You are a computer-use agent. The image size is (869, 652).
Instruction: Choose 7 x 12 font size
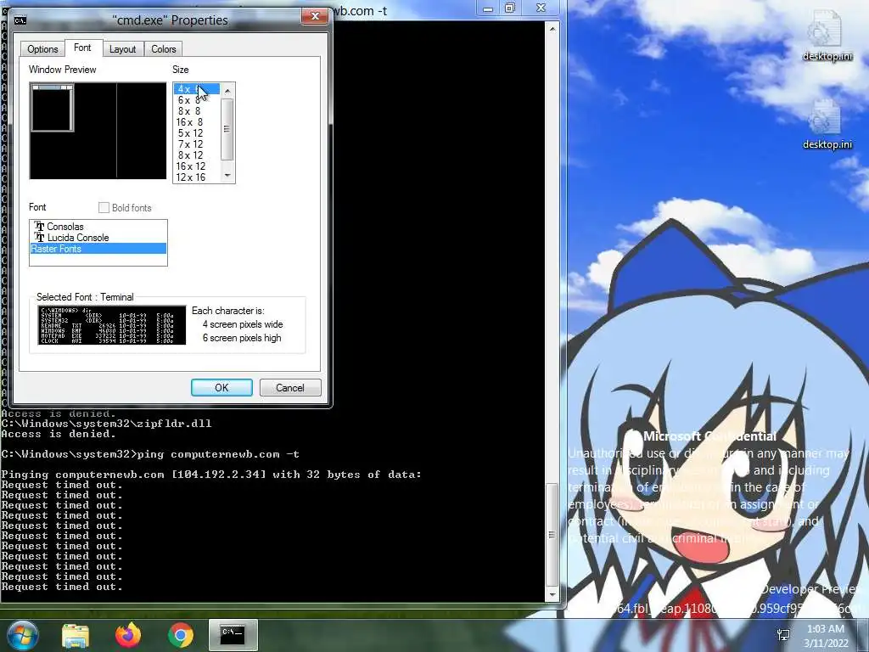[x=197, y=144]
